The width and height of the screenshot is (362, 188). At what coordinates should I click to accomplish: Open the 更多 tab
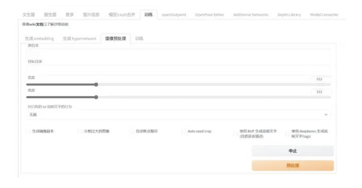pos(70,14)
